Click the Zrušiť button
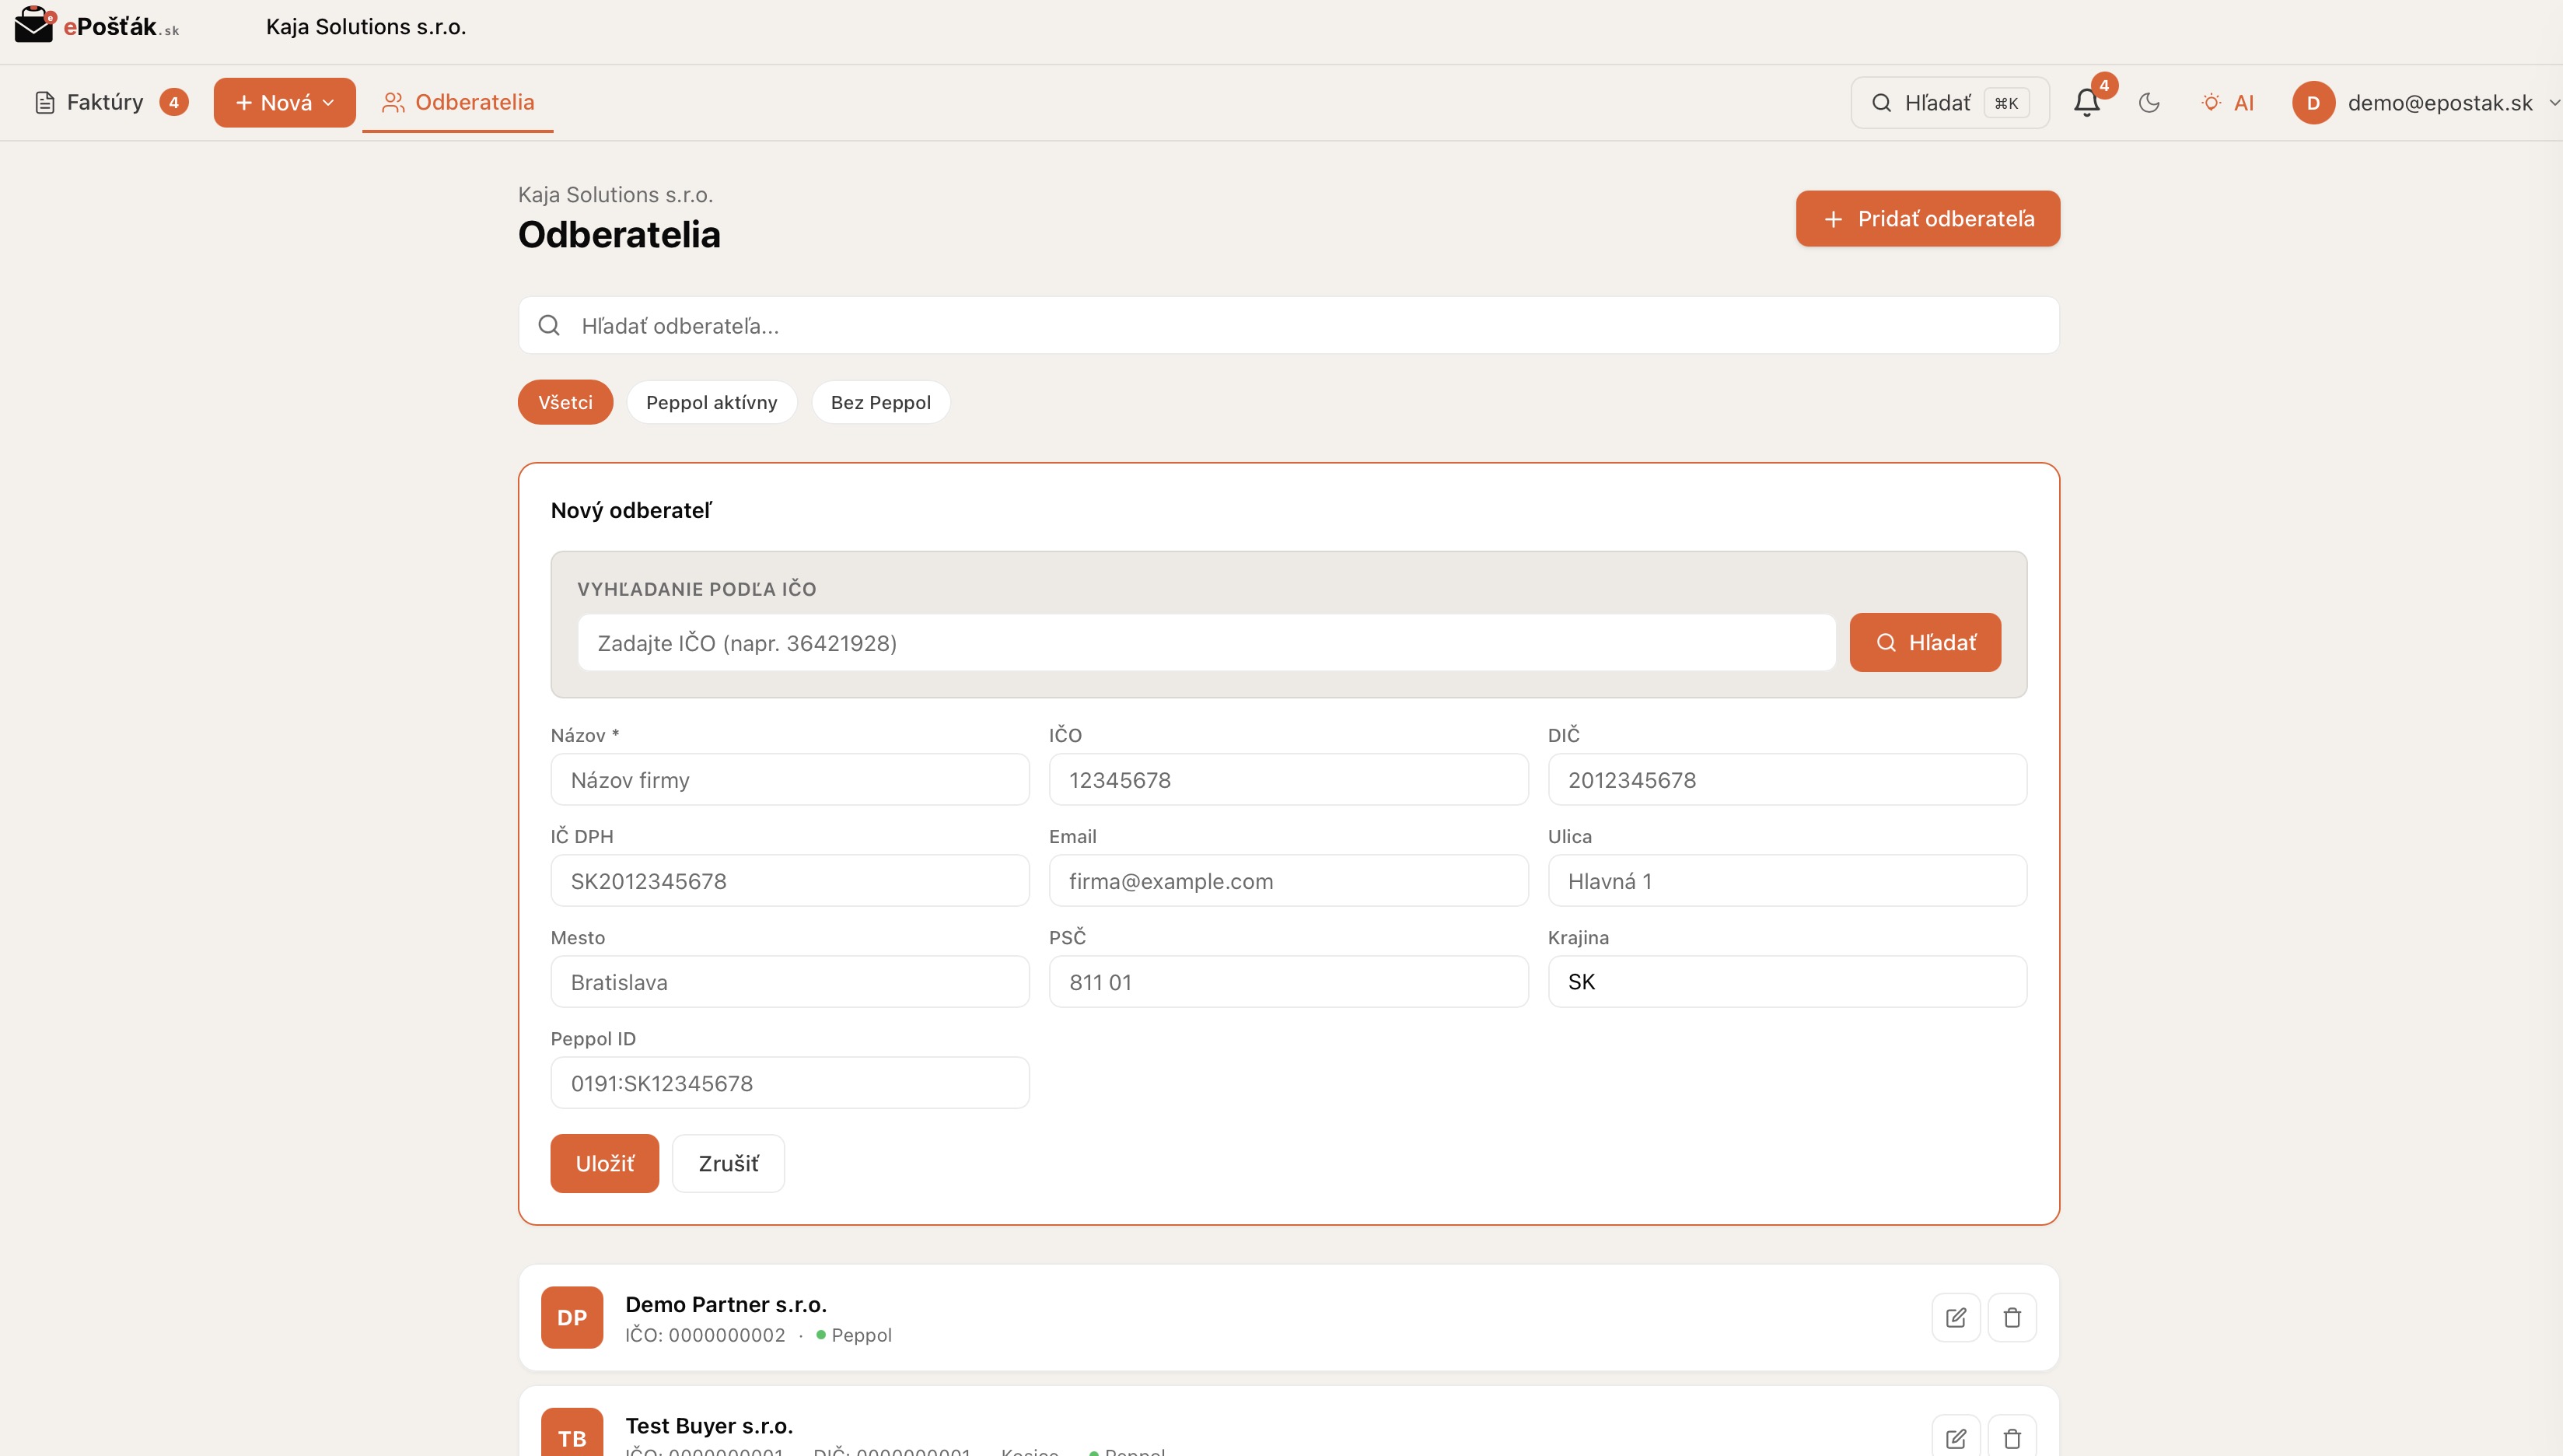 [x=728, y=1163]
